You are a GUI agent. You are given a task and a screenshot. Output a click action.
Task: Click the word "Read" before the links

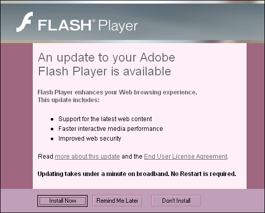tap(46, 157)
